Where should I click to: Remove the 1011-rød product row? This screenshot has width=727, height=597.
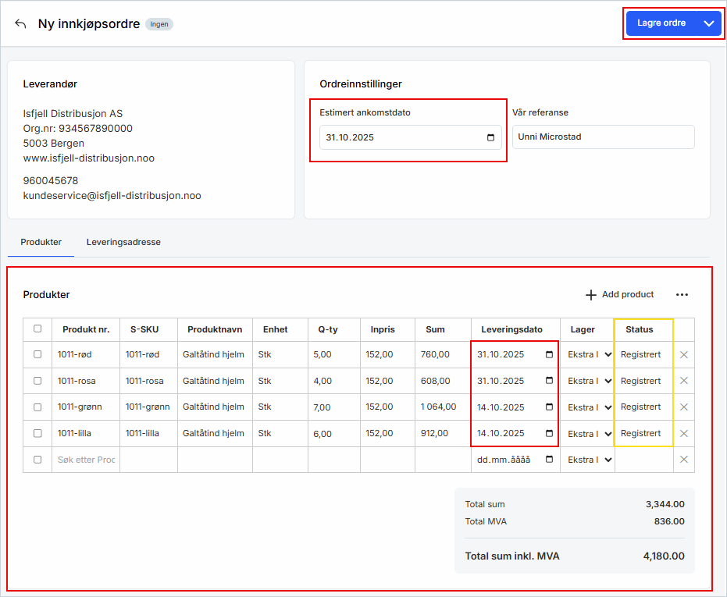point(684,355)
